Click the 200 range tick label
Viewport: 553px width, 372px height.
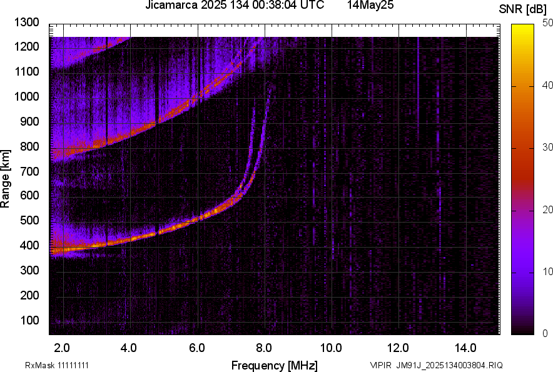30,295
